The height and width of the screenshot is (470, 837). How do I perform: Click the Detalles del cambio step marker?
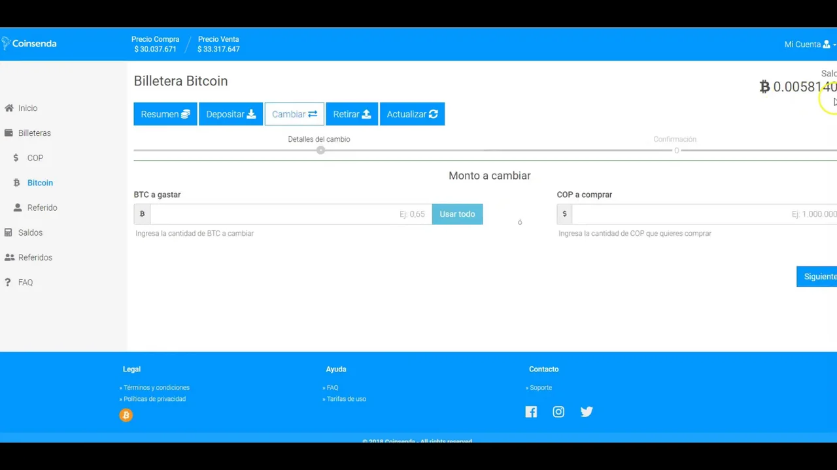(x=320, y=151)
